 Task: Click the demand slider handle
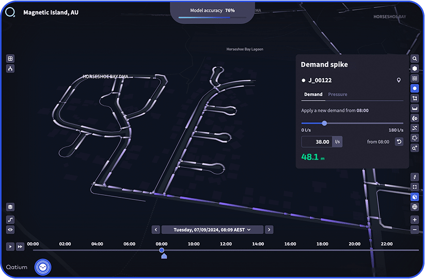click(x=324, y=123)
